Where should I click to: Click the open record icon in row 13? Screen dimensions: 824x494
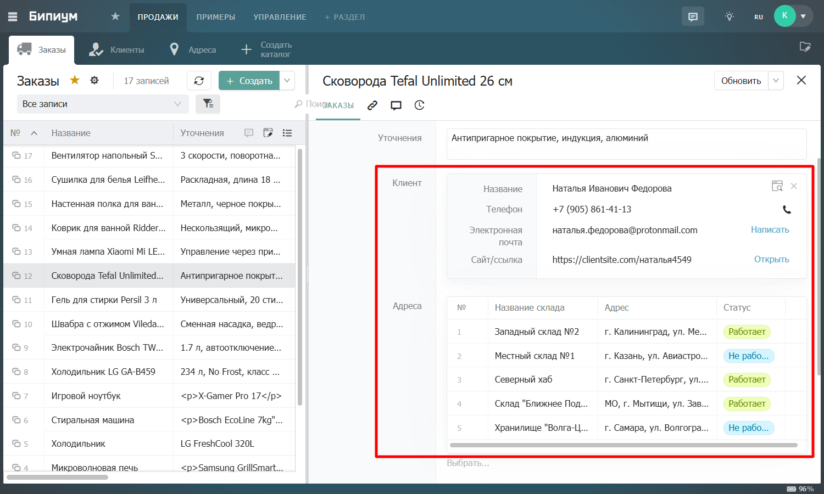pyautogui.click(x=16, y=251)
